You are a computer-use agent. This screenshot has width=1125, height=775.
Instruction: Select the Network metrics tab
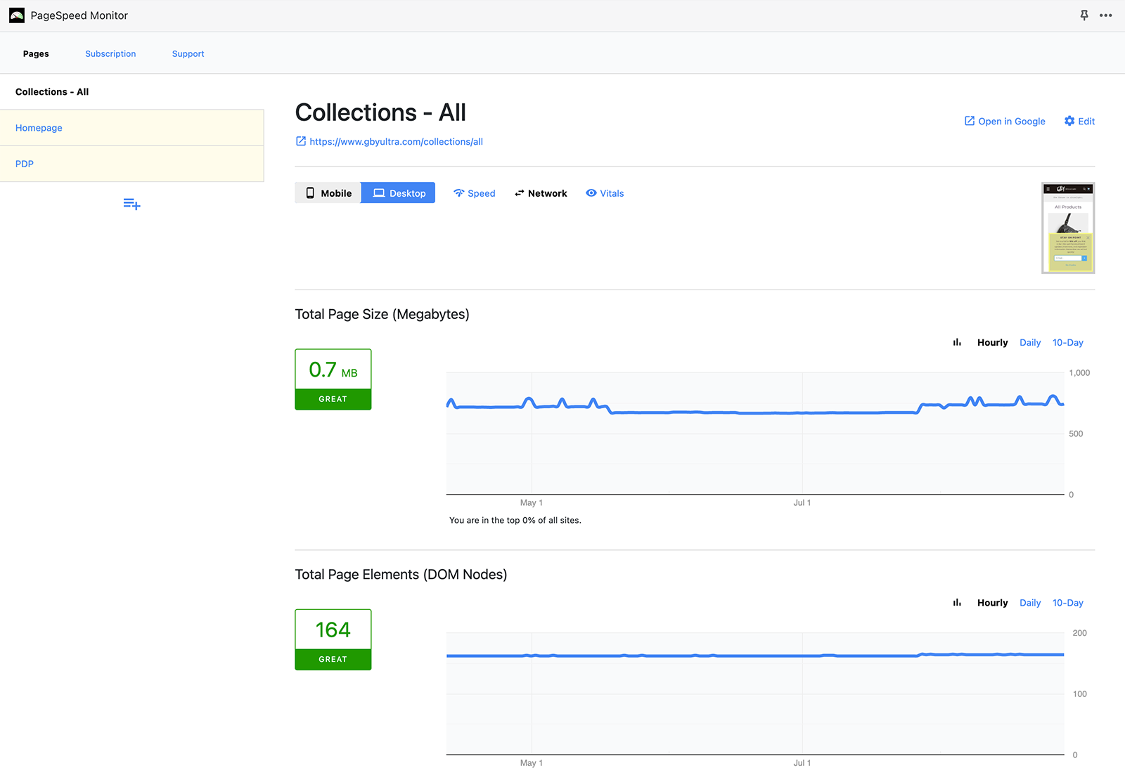pos(541,193)
